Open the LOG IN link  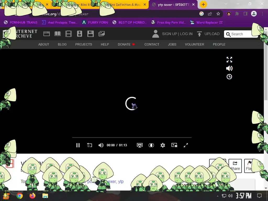coord(186,34)
